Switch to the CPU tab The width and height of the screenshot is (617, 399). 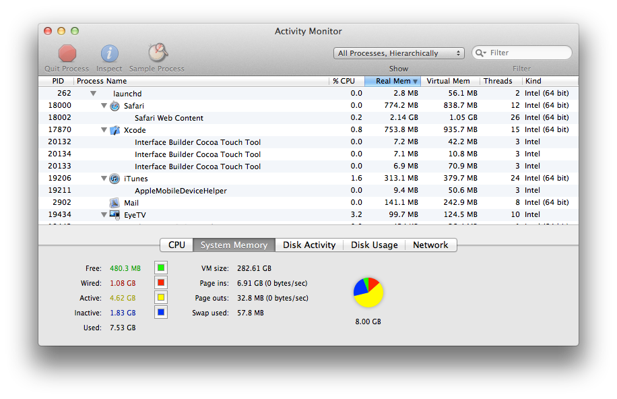tap(176, 245)
